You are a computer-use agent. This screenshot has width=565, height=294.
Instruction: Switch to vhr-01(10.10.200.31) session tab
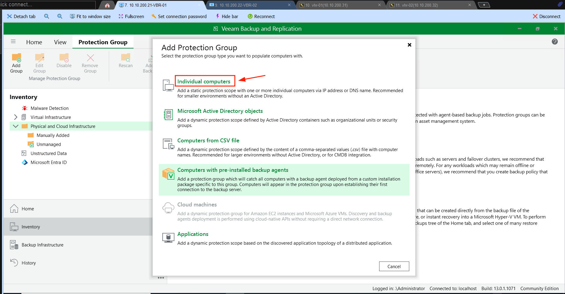[340, 5]
